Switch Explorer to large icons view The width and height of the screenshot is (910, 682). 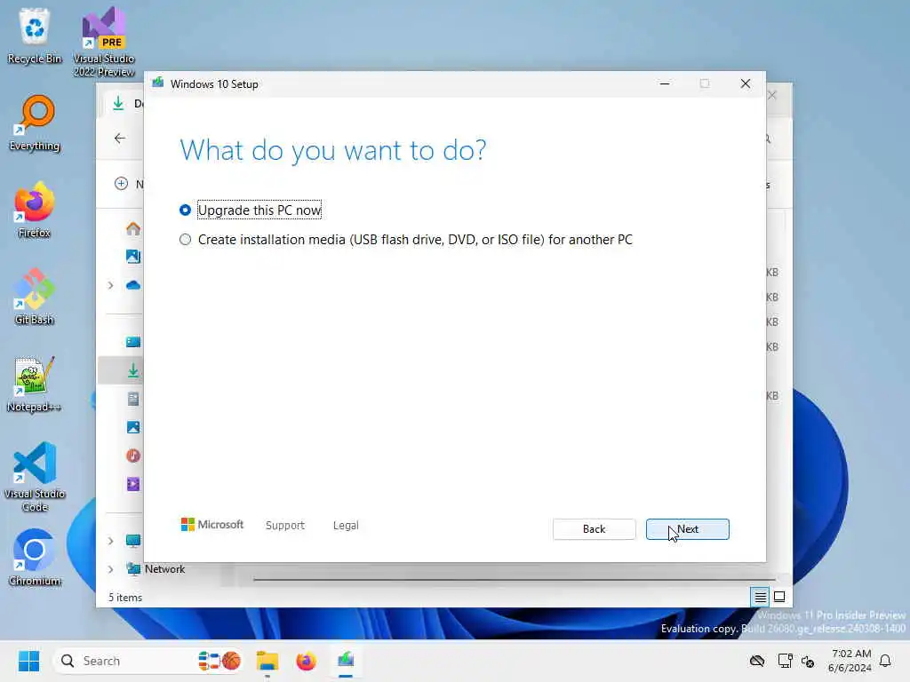779,597
